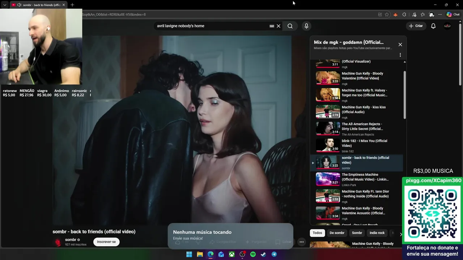Open YouTube notifications bell
Image resolution: width=463 pixels, height=260 pixels.
pyautogui.click(x=433, y=26)
